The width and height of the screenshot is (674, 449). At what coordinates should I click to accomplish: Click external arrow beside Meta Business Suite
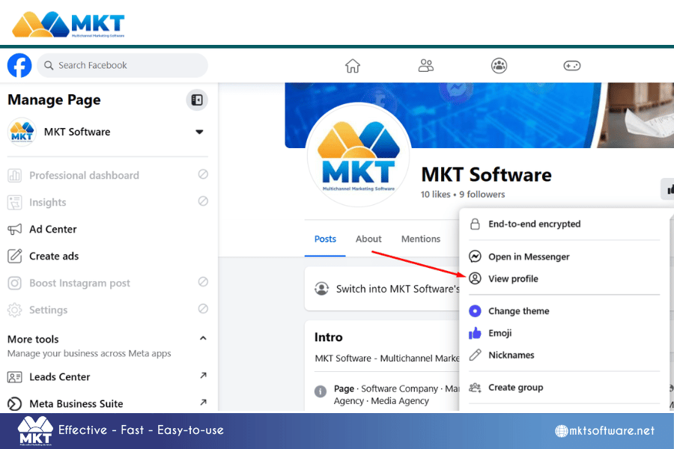pyautogui.click(x=203, y=402)
